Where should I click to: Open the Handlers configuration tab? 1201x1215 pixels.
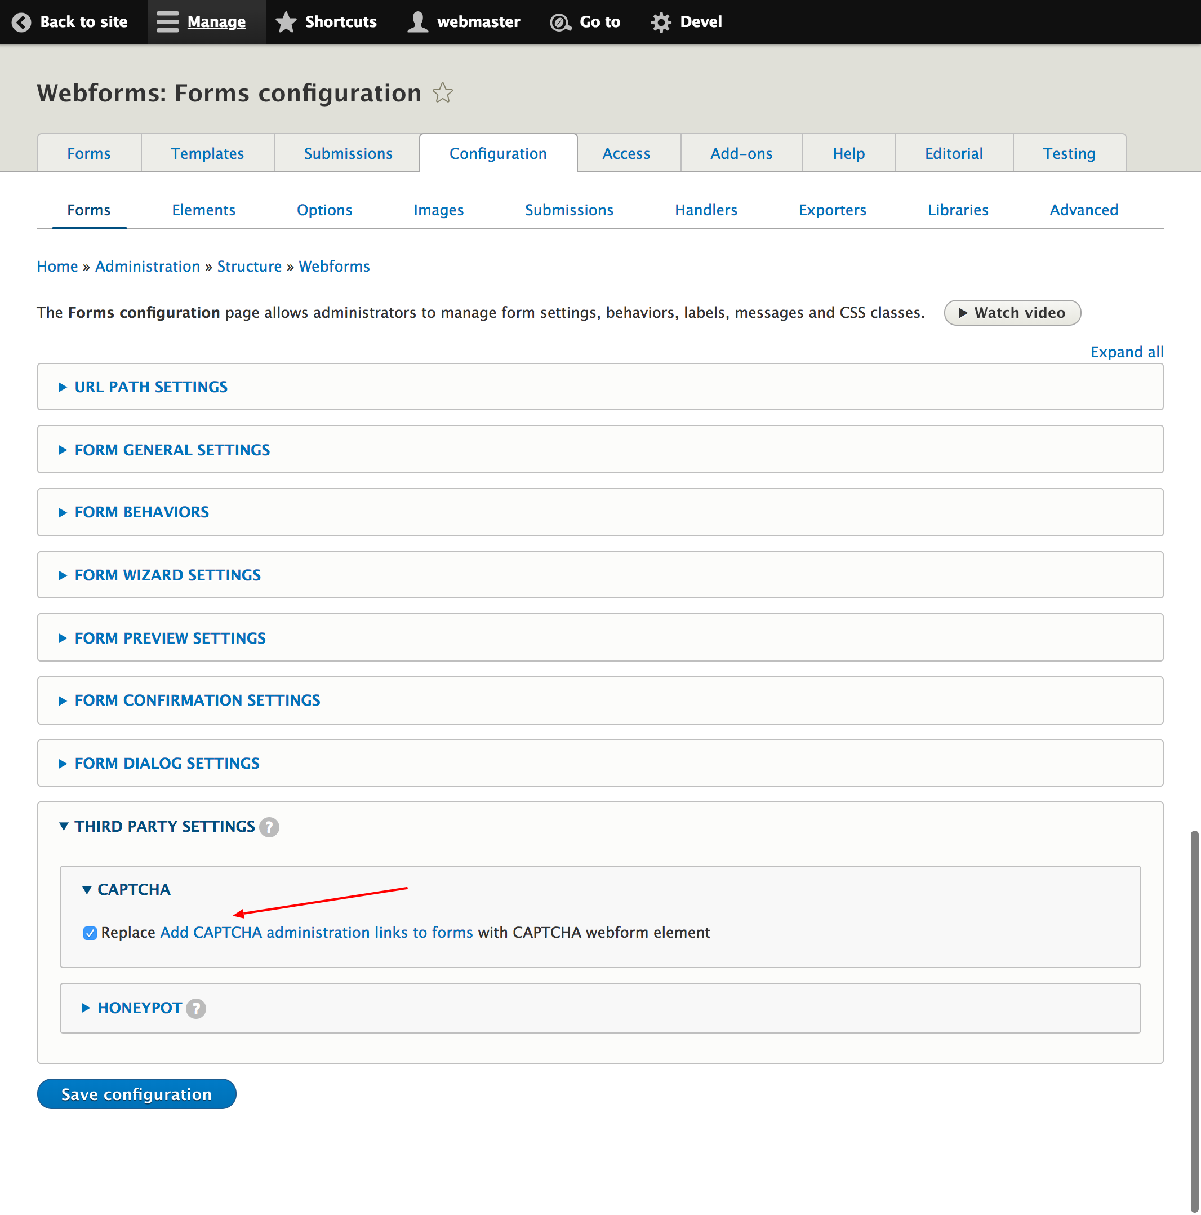pyautogui.click(x=705, y=210)
